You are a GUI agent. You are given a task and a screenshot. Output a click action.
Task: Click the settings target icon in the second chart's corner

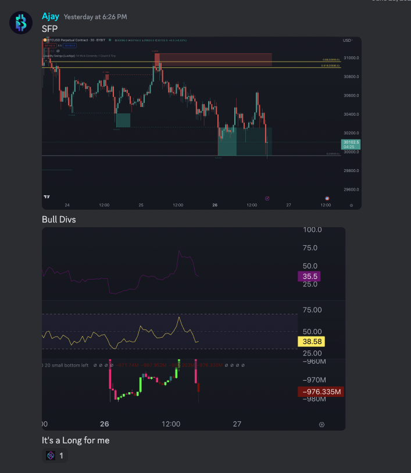coord(321,425)
